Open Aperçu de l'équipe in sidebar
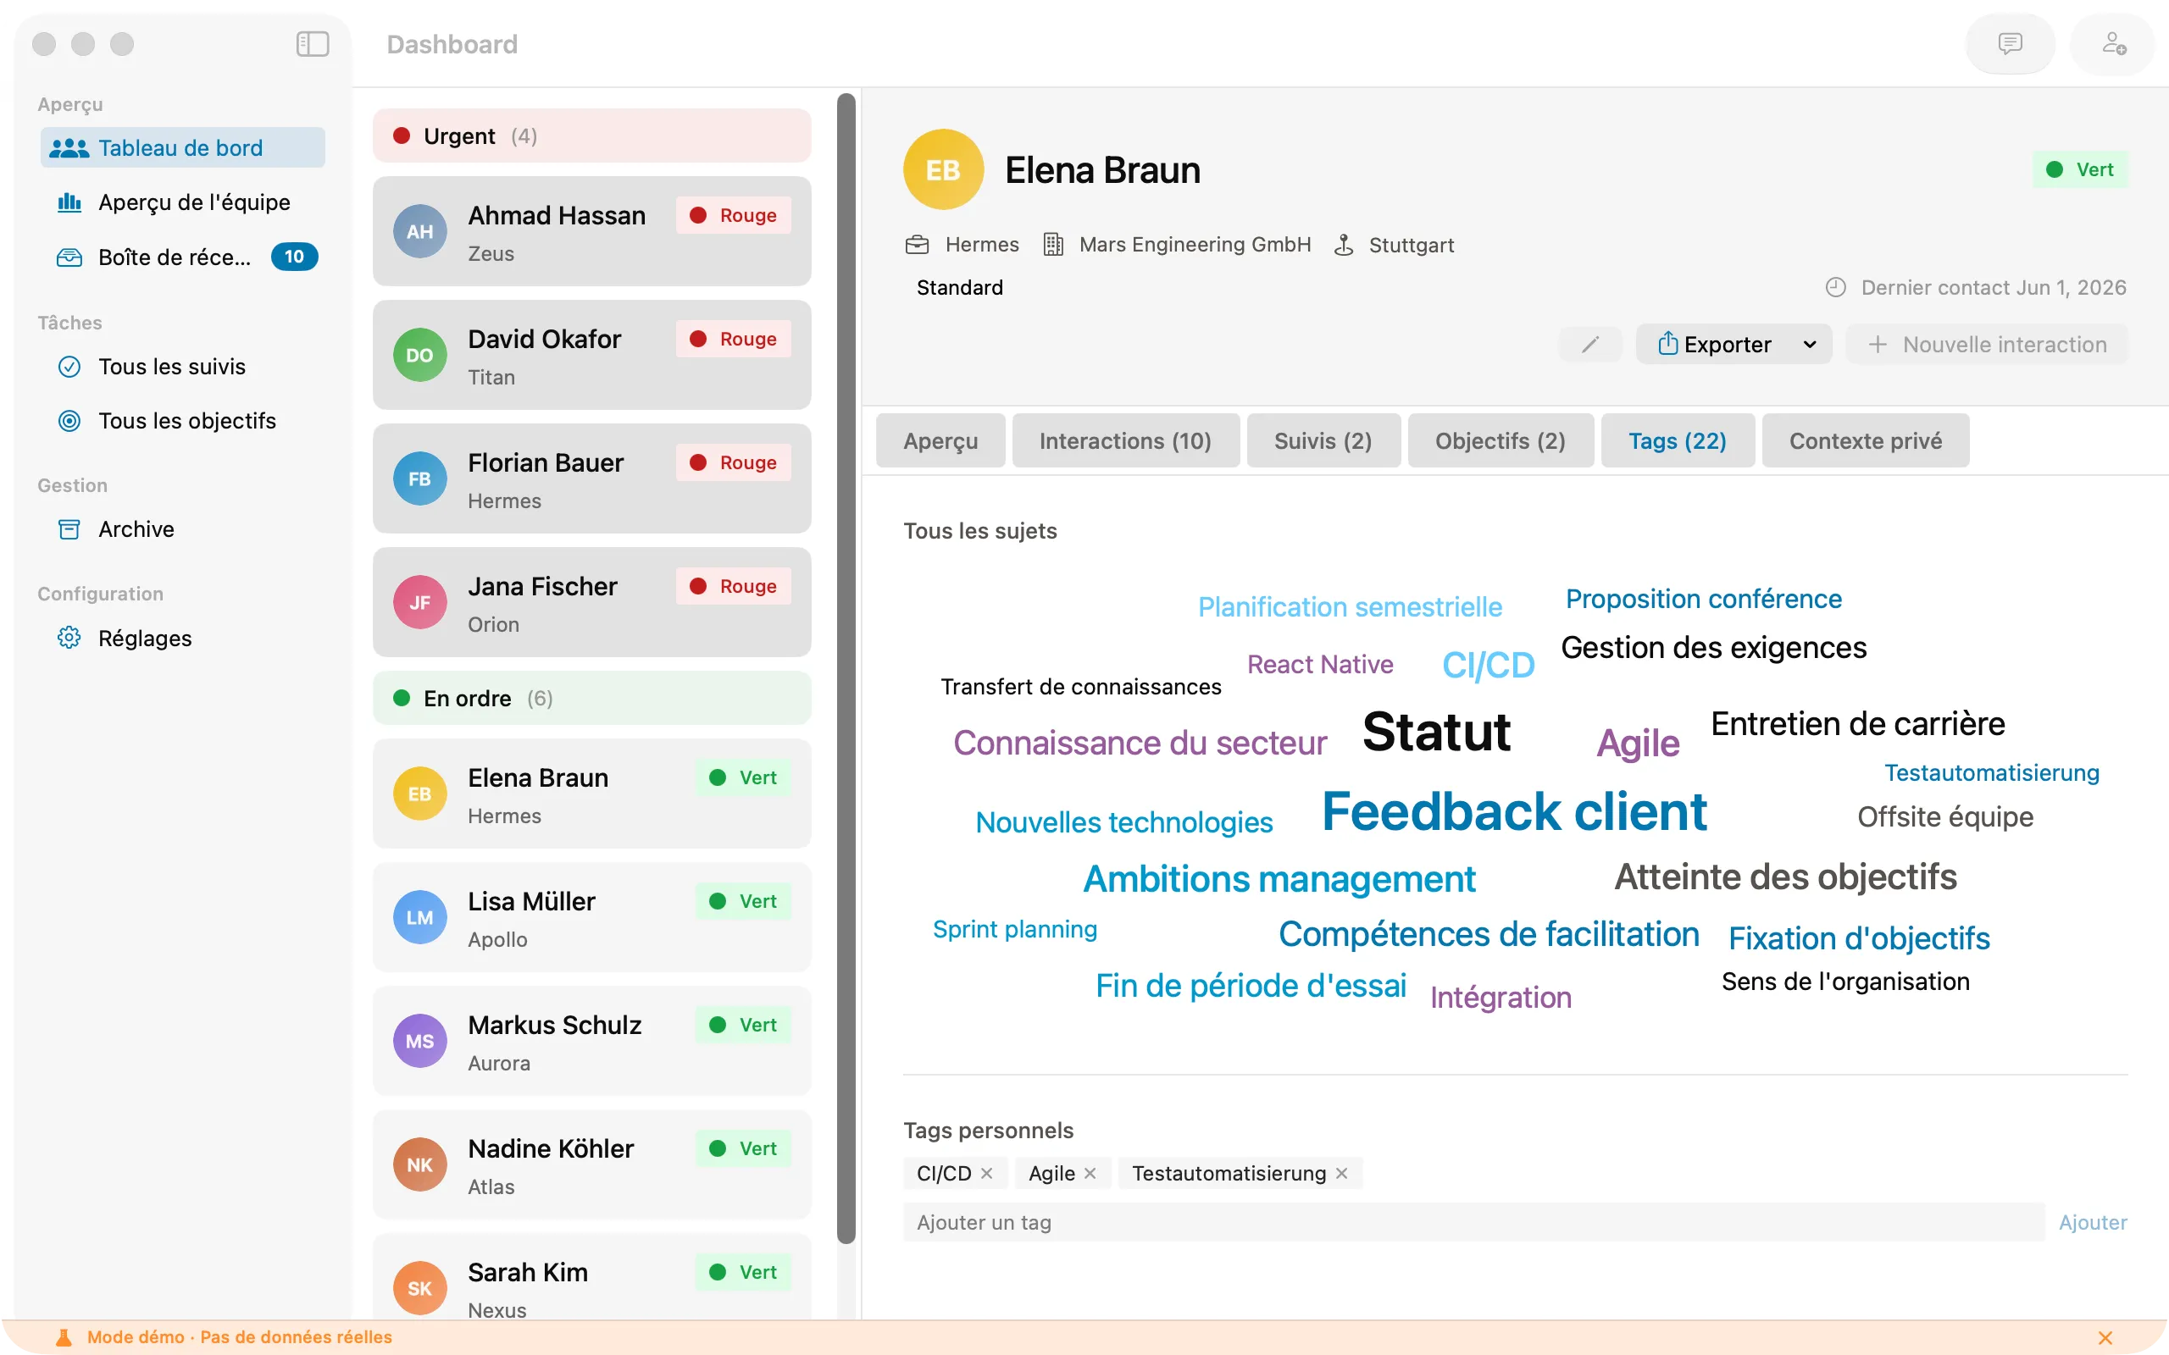 [182, 202]
